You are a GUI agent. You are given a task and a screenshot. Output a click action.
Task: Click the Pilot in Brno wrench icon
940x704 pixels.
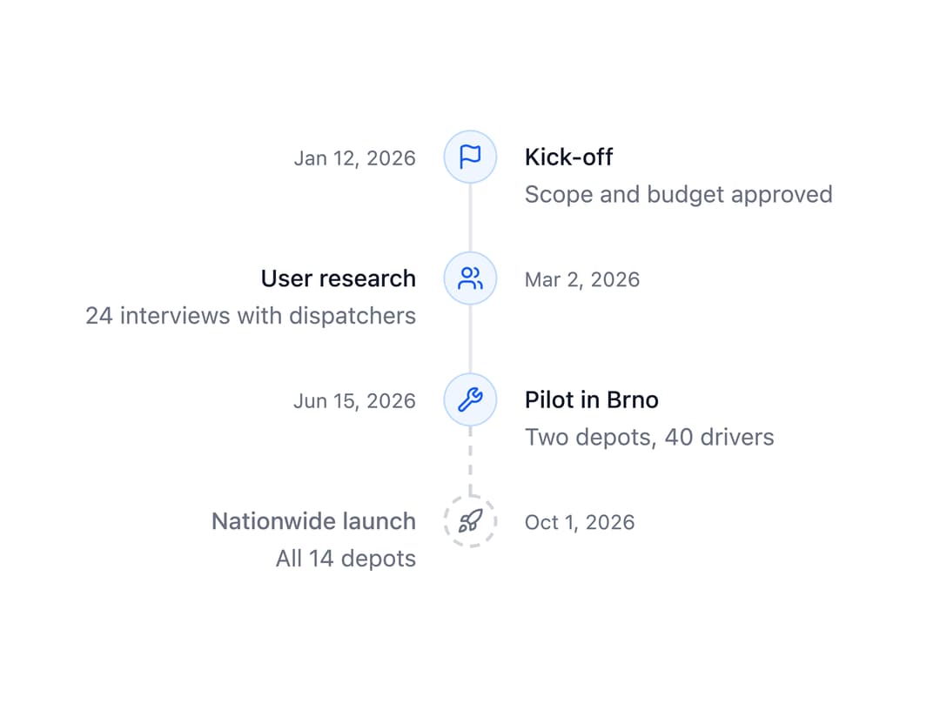tap(470, 399)
